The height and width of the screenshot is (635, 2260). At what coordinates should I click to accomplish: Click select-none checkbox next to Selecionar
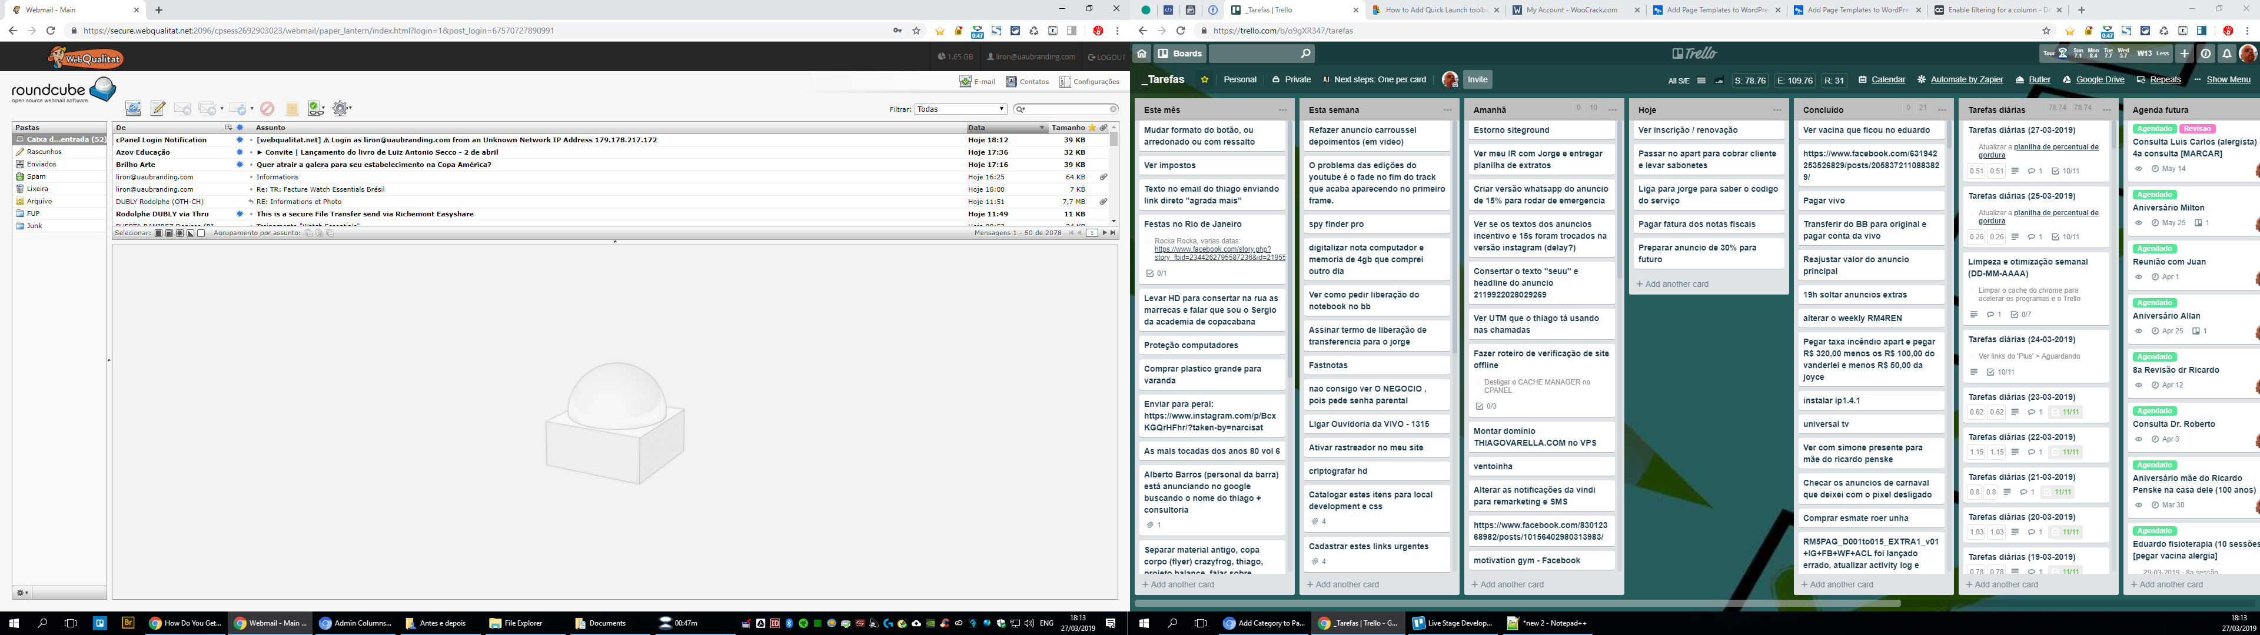[x=201, y=233]
